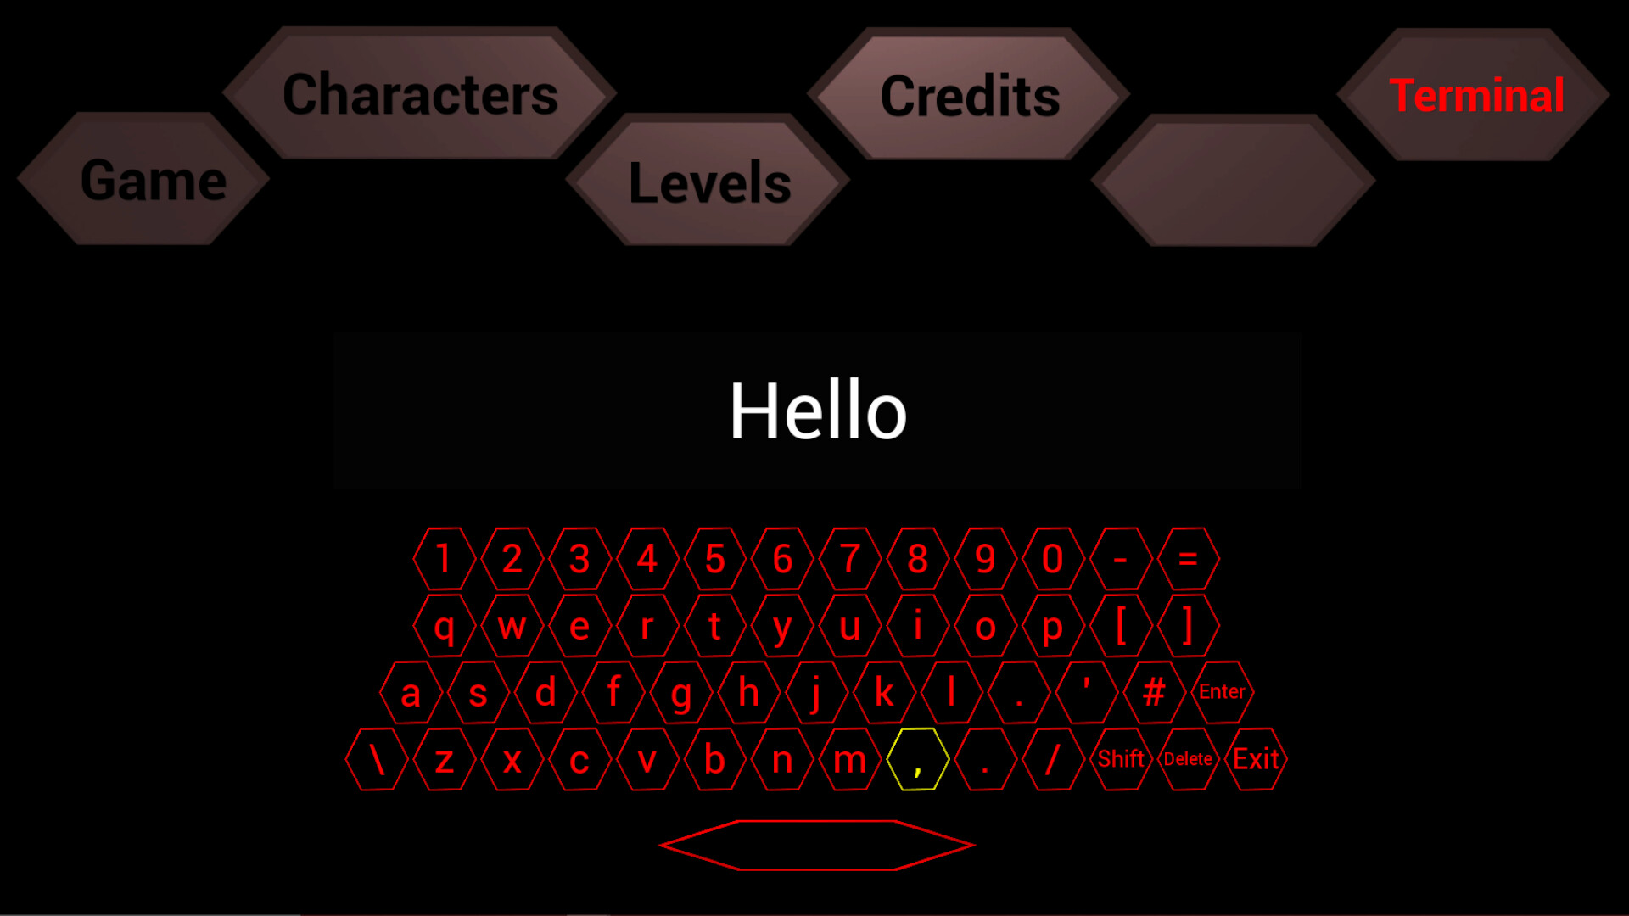Screen dimensions: 1629x916
Task: Click the letter q key
Action: point(445,625)
